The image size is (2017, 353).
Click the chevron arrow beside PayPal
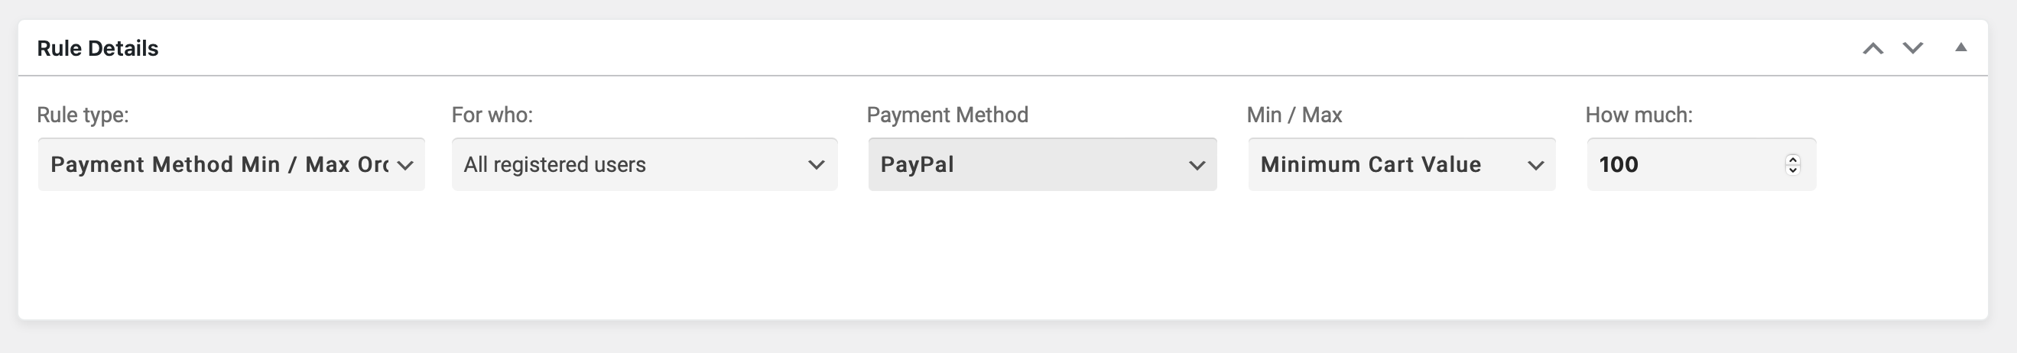(1197, 165)
